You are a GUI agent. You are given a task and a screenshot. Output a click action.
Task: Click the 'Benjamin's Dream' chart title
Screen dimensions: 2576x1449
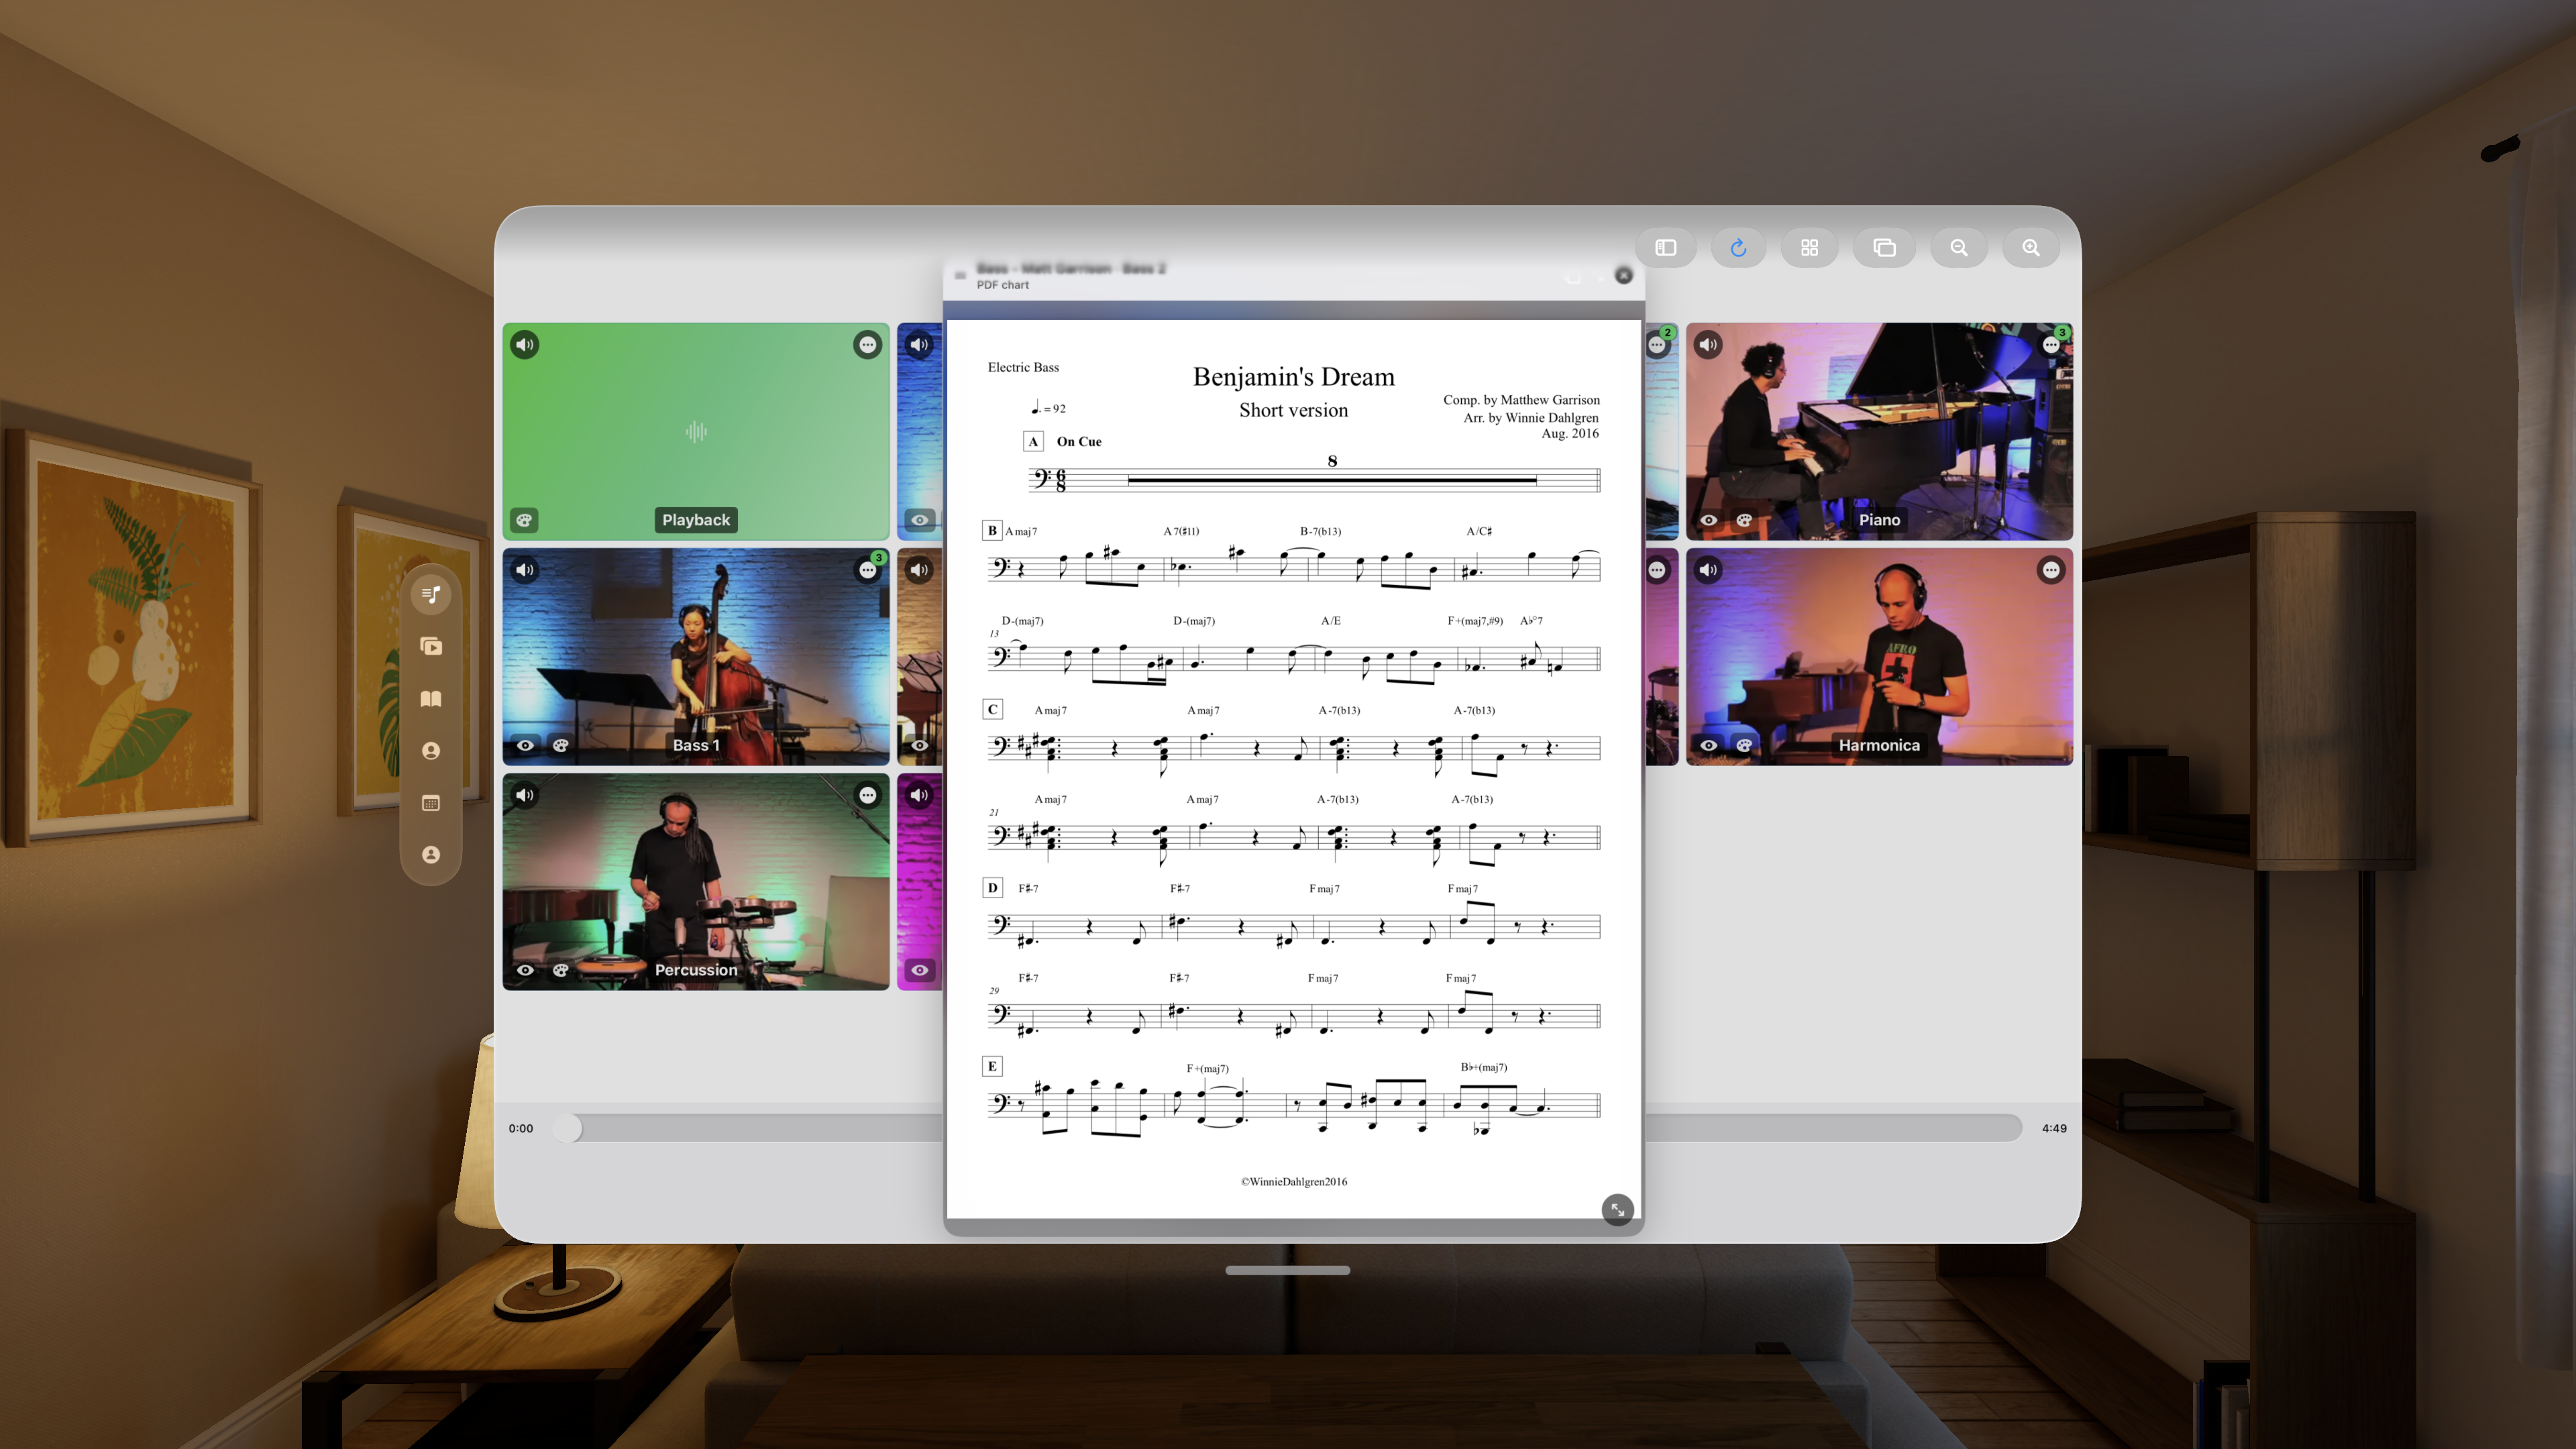(1293, 377)
